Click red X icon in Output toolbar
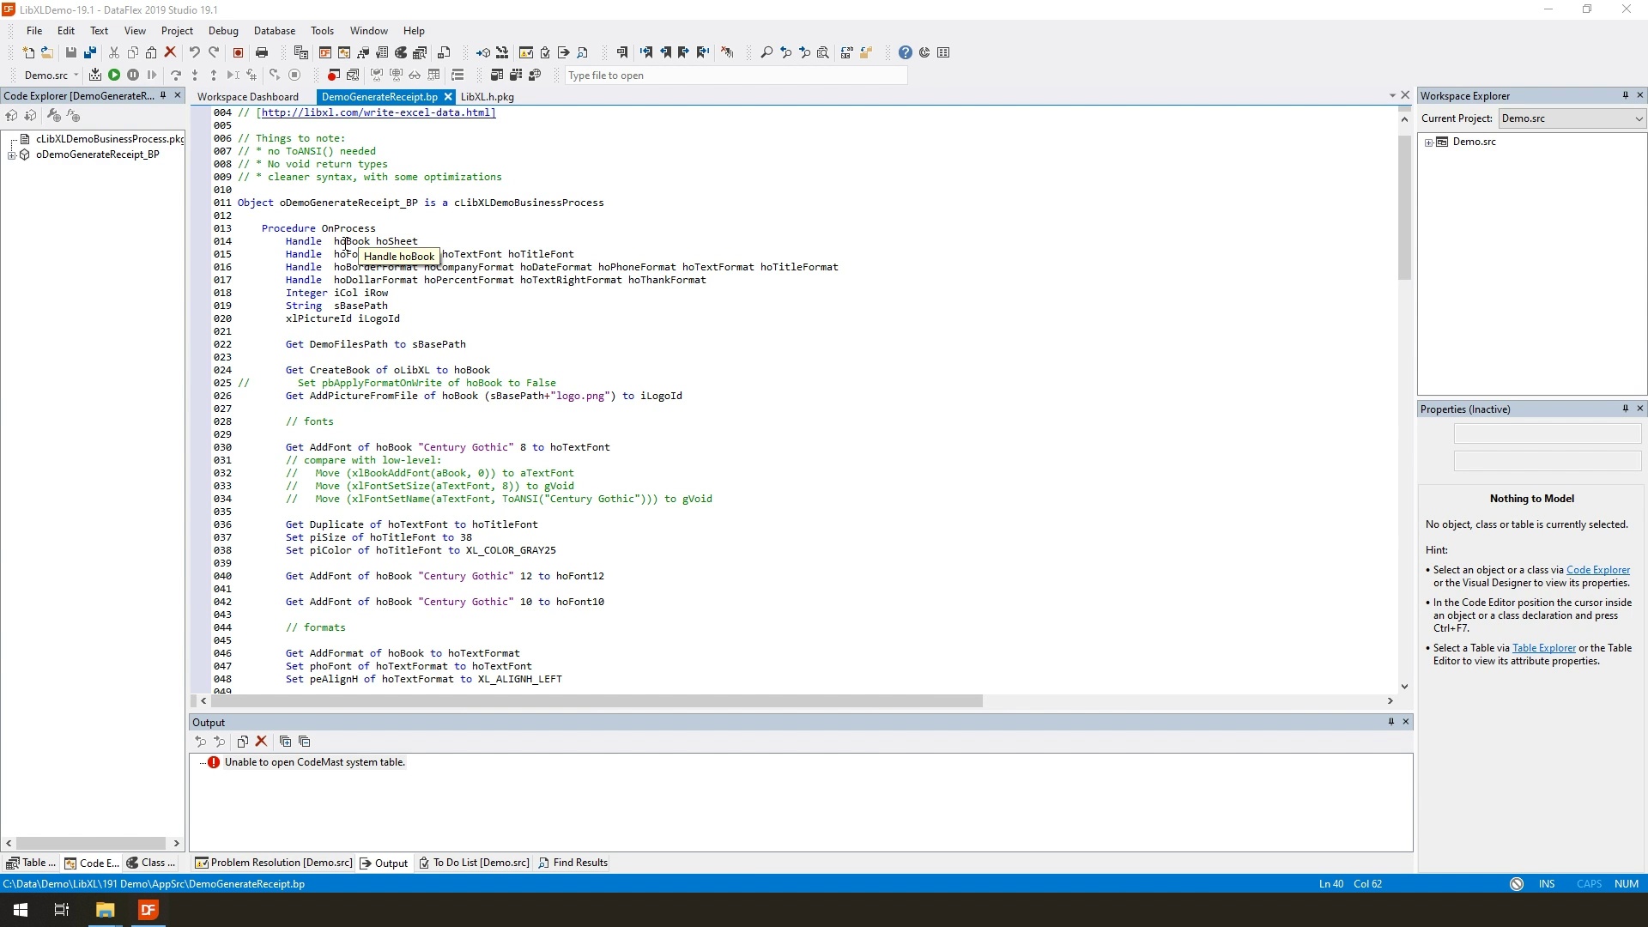Image resolution: width=1648 pixels, height=927 pixels. (x=262, y=742)
